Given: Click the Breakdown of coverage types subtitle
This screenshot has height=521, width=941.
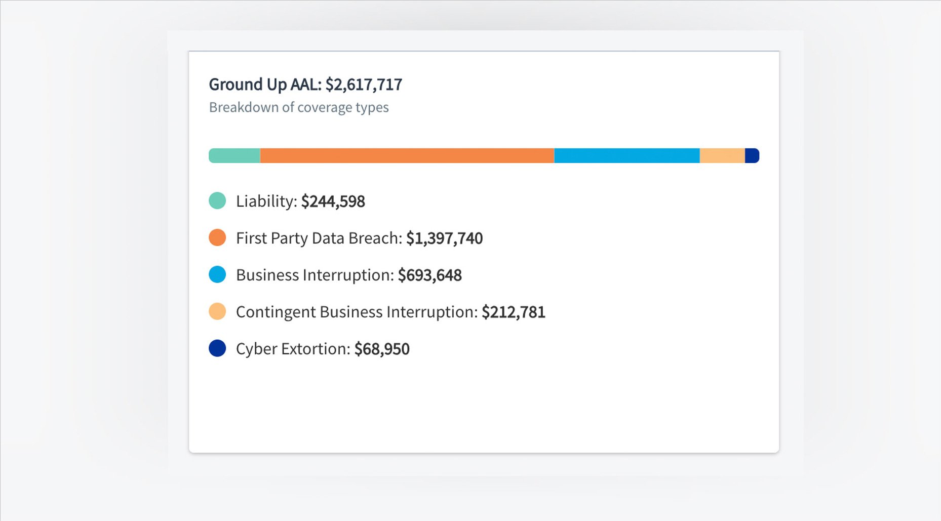Looking at the screenshot, I should [x=299, y=107].
